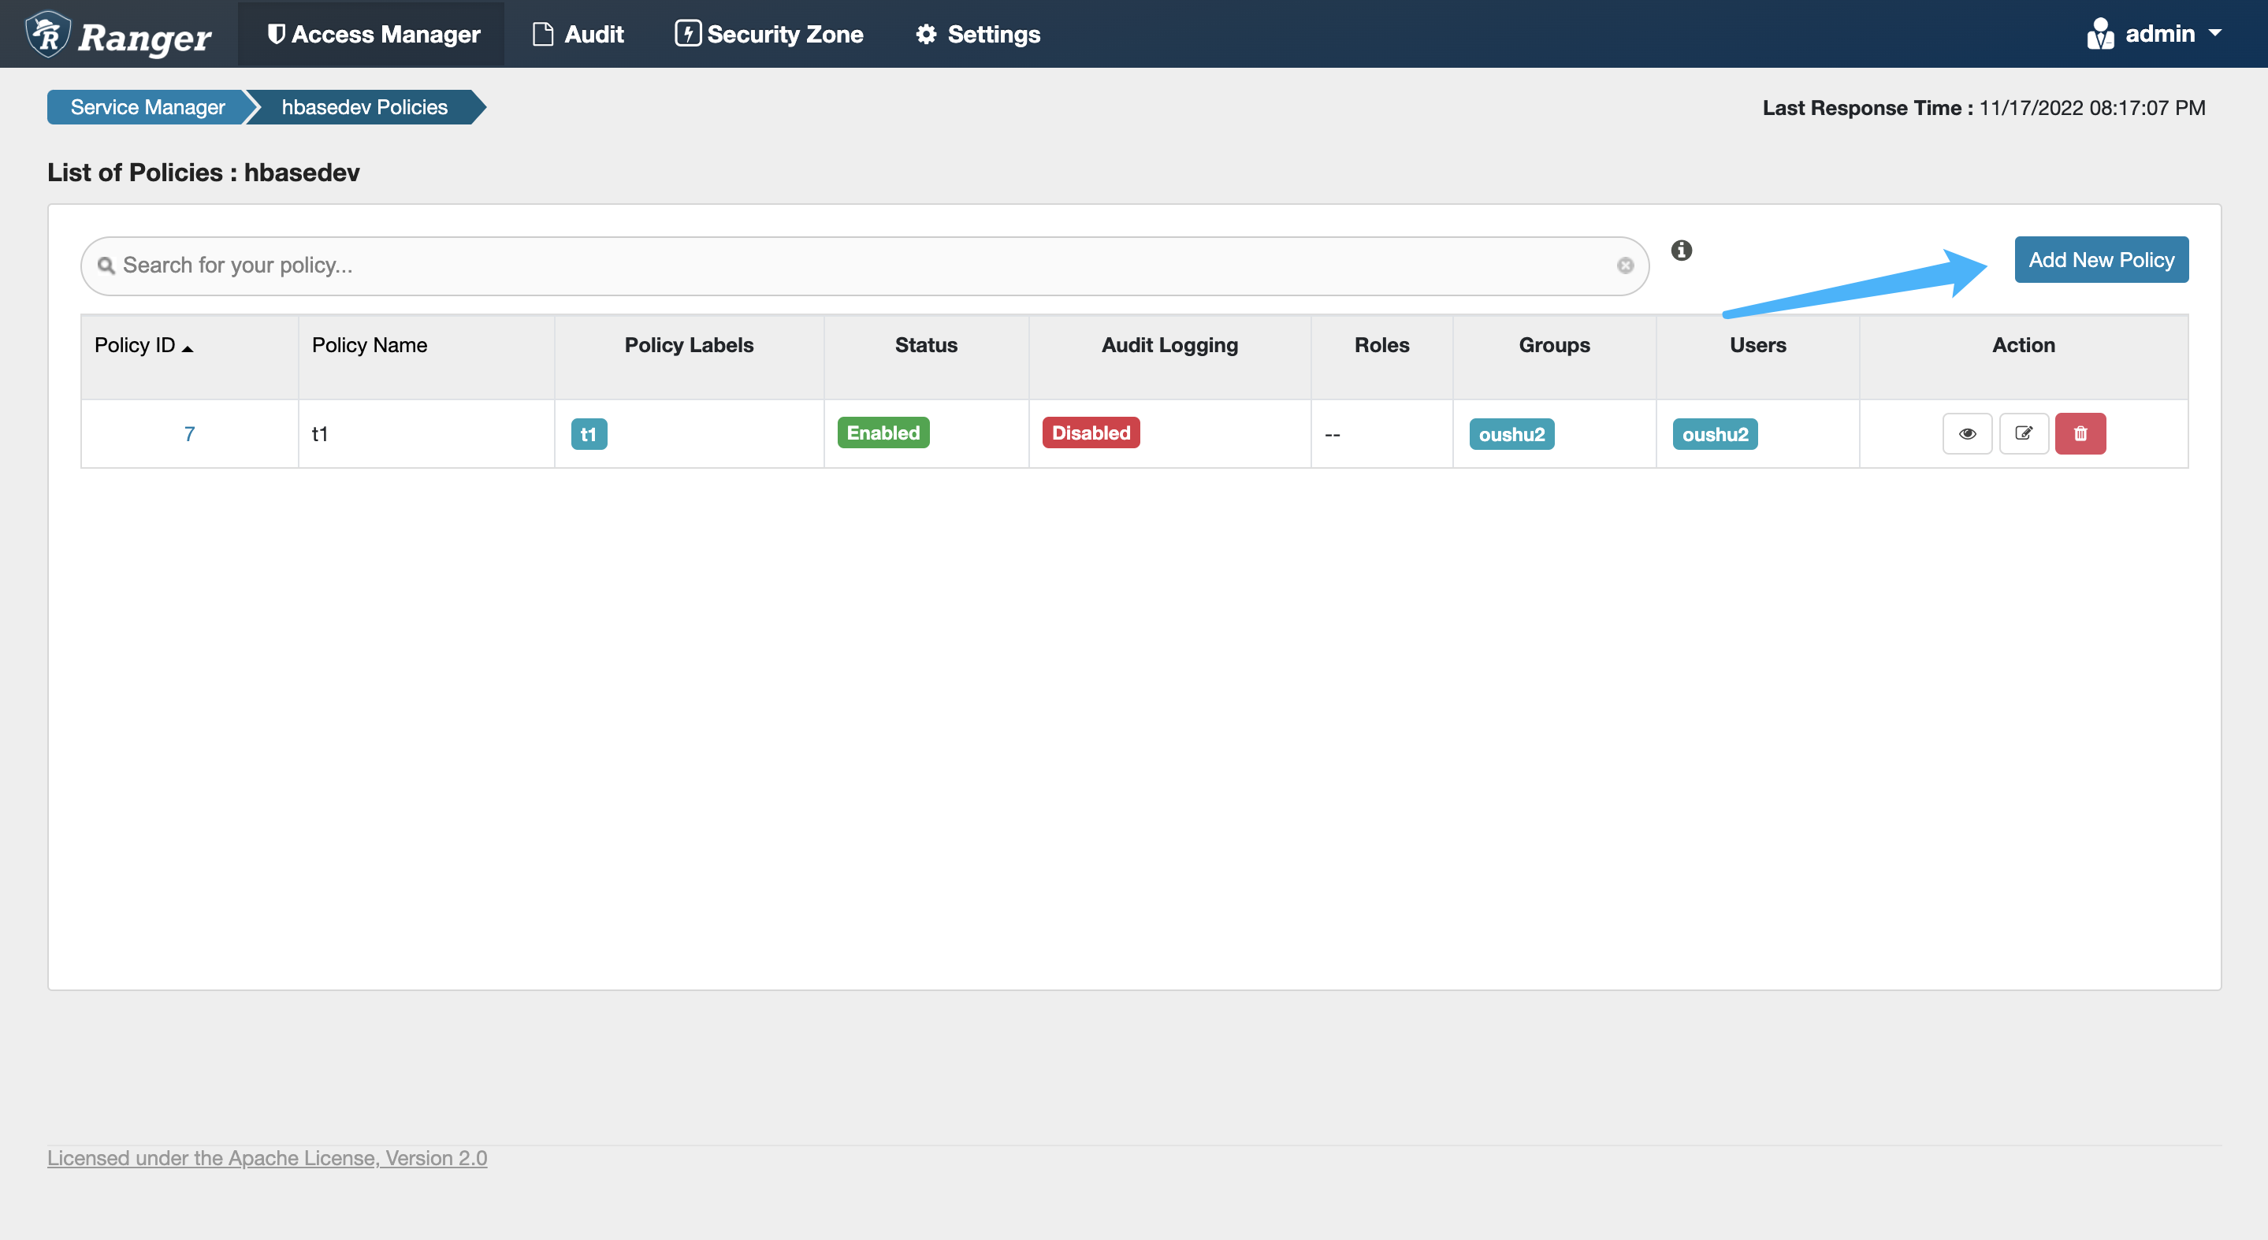
Task: Click the Audit document icon
Action: (543, 35)
